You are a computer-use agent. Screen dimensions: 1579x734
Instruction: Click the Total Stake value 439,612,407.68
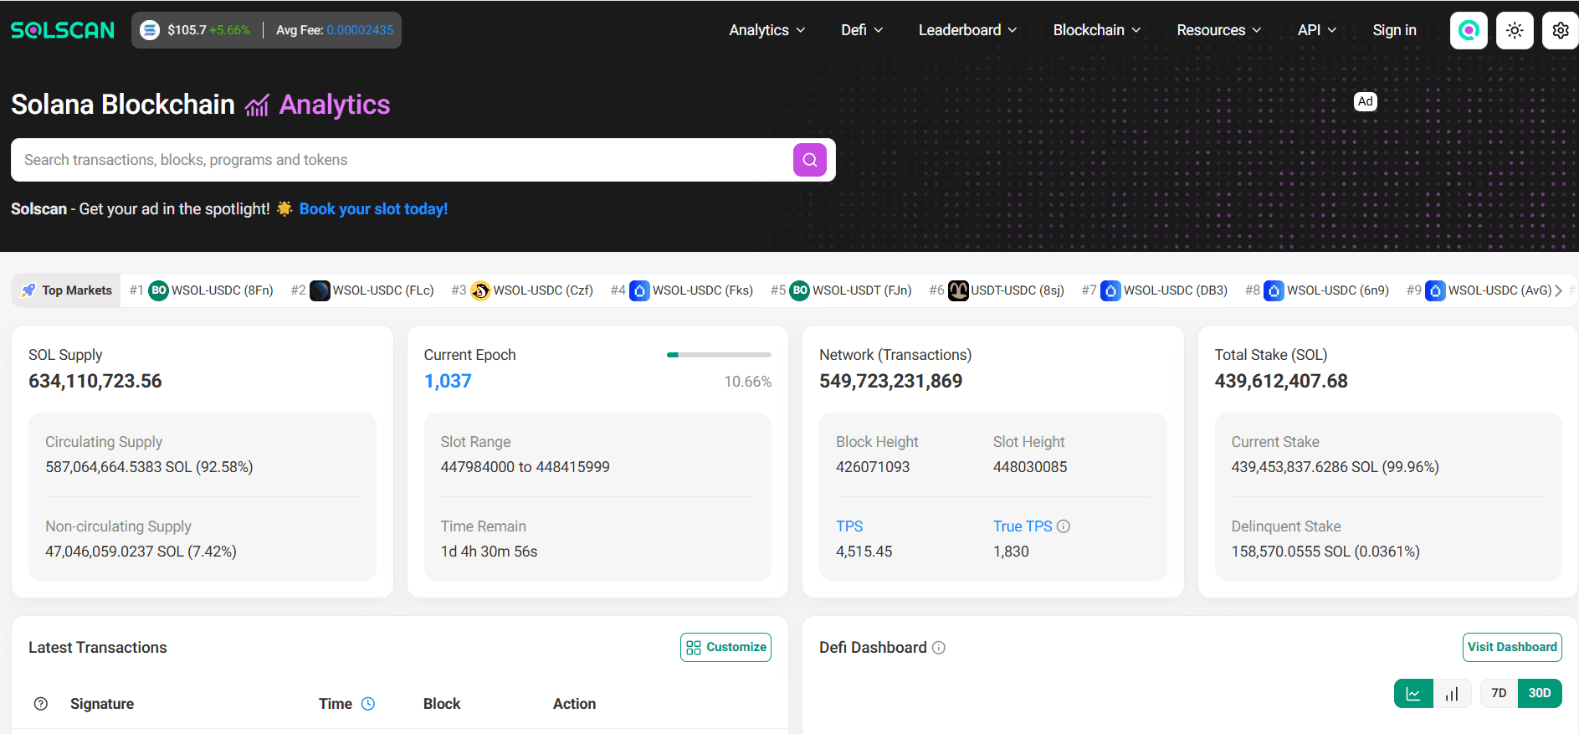click(1281, 382)
